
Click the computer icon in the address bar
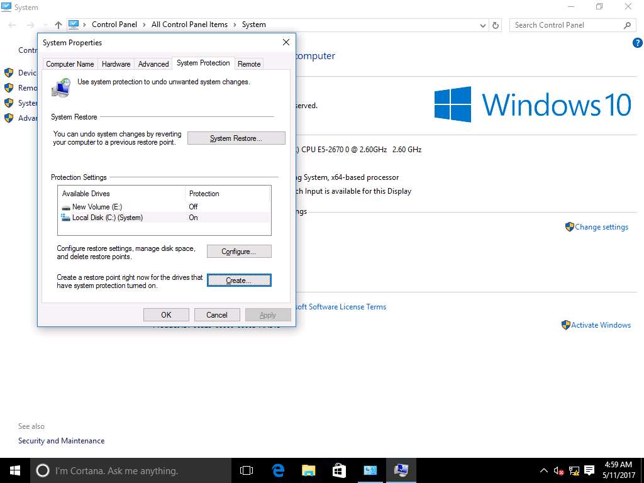[74, 25]
